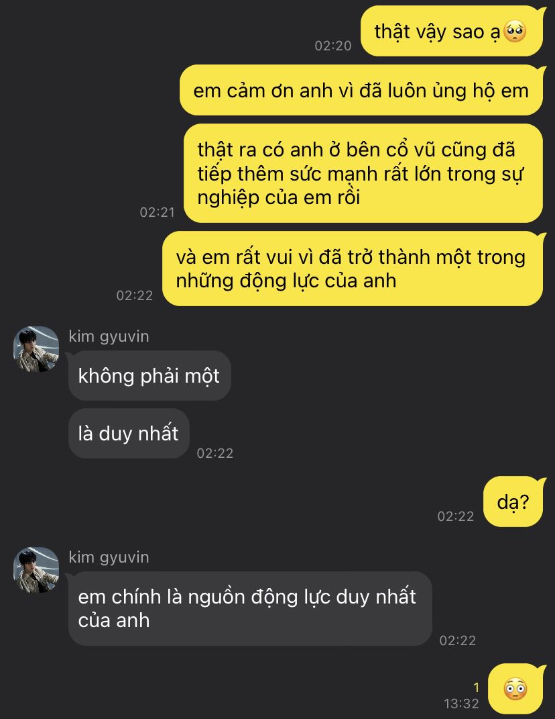Screen dimensions: 555x719
Task: Tap the 02:20 timestamp
Action: pos(333,46)
